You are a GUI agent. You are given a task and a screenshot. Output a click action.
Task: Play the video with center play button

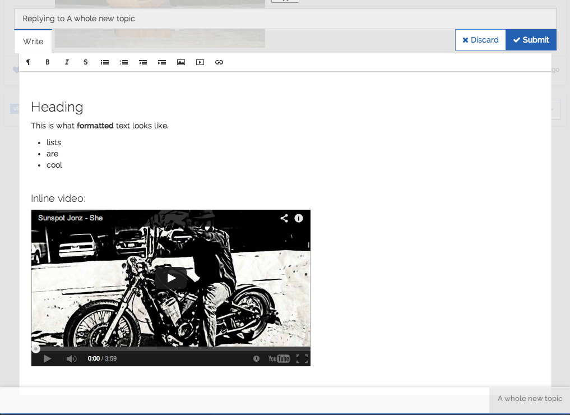[x=171, y=278]
